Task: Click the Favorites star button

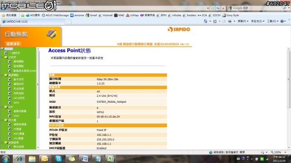Action: click(x=9, y=15)
